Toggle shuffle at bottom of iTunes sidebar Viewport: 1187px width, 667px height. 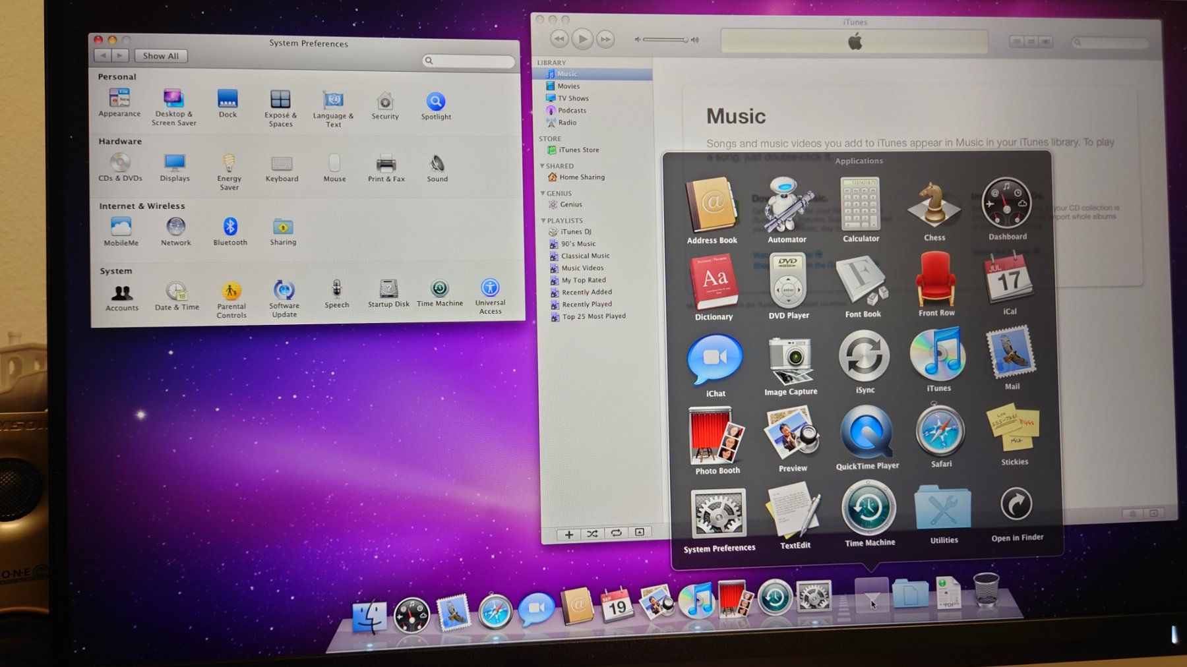[592, 534]
